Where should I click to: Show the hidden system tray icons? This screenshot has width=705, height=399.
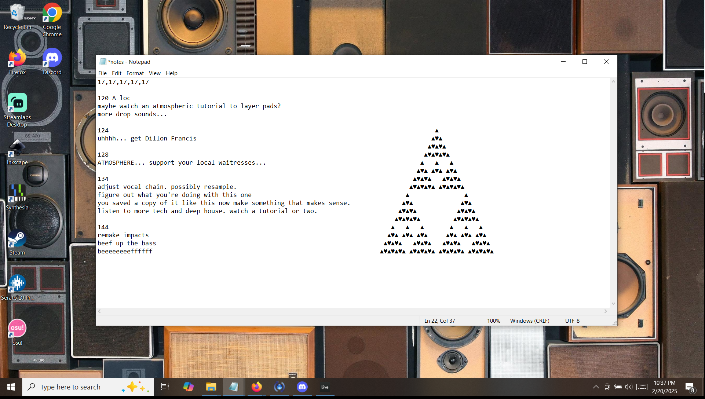coord(596,387)
